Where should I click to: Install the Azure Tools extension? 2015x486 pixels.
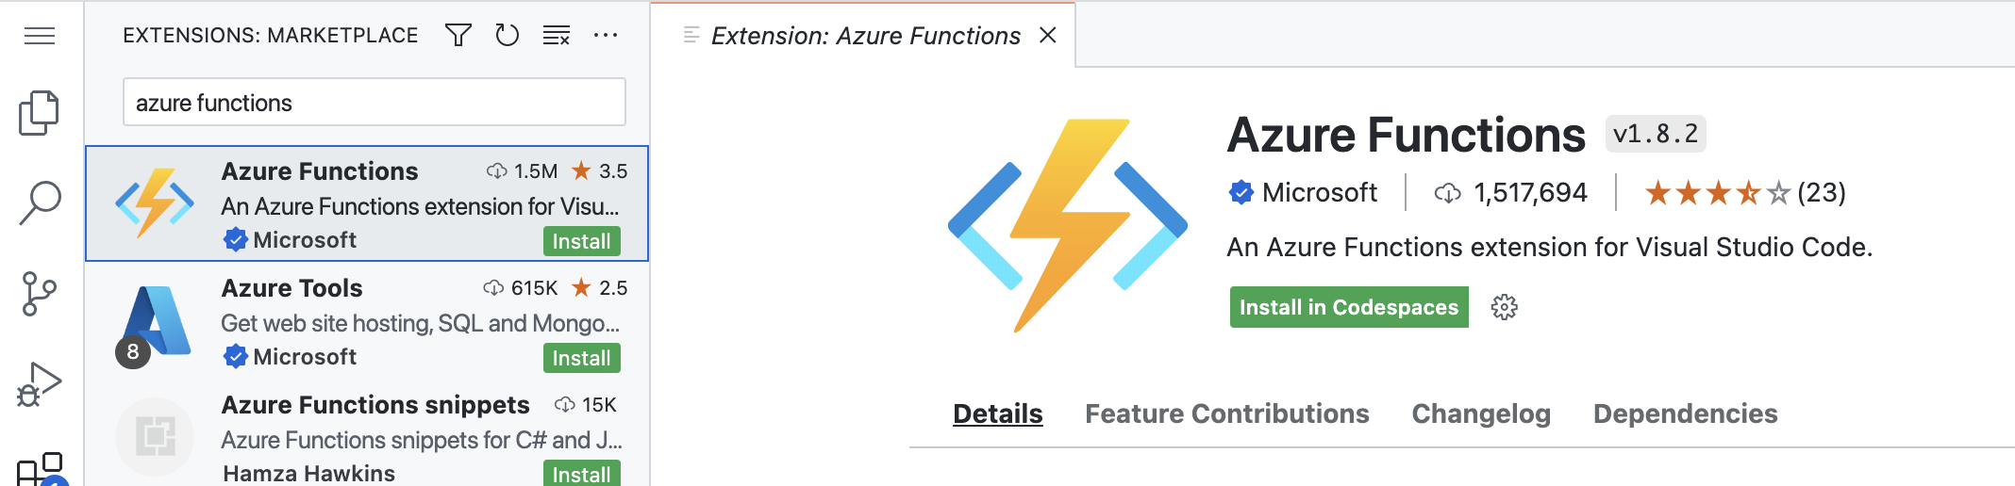581,358
